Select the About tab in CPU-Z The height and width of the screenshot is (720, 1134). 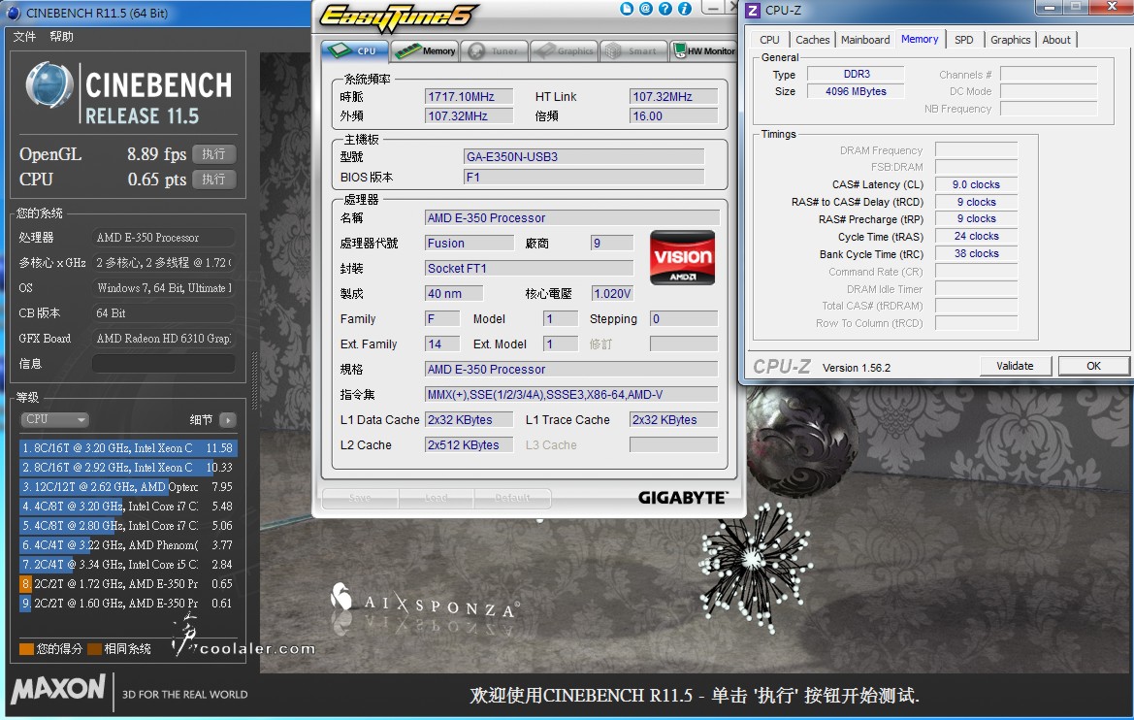click(x=1055, y=40)
